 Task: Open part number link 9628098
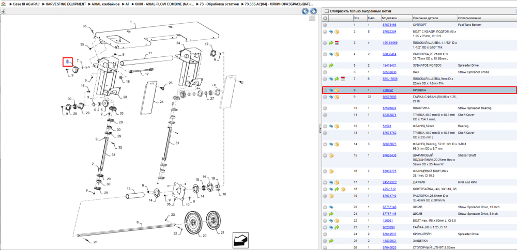tap(388, 228)
